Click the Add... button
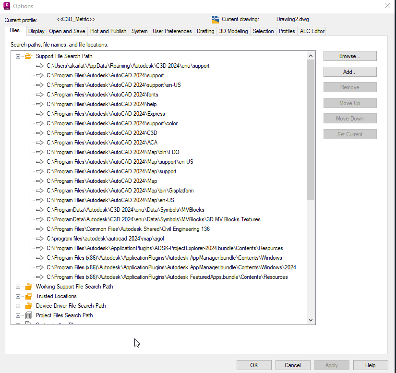This screenshot has height=373, width=396. tap(350, 72)
